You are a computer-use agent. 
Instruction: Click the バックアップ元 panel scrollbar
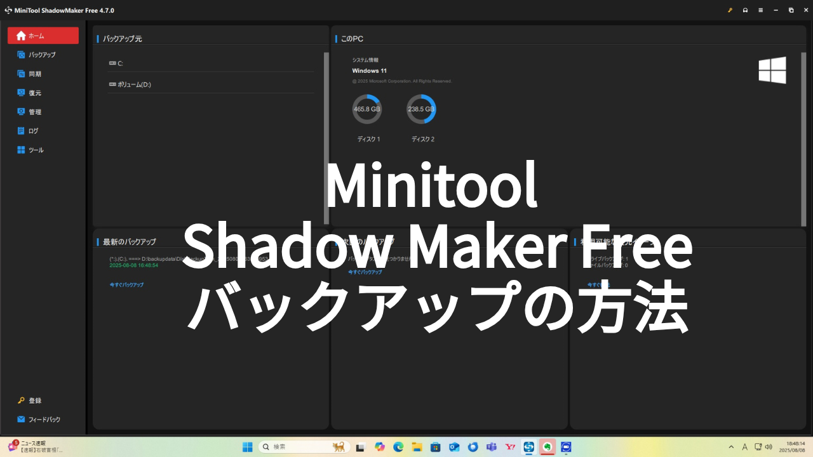[326, 138]
